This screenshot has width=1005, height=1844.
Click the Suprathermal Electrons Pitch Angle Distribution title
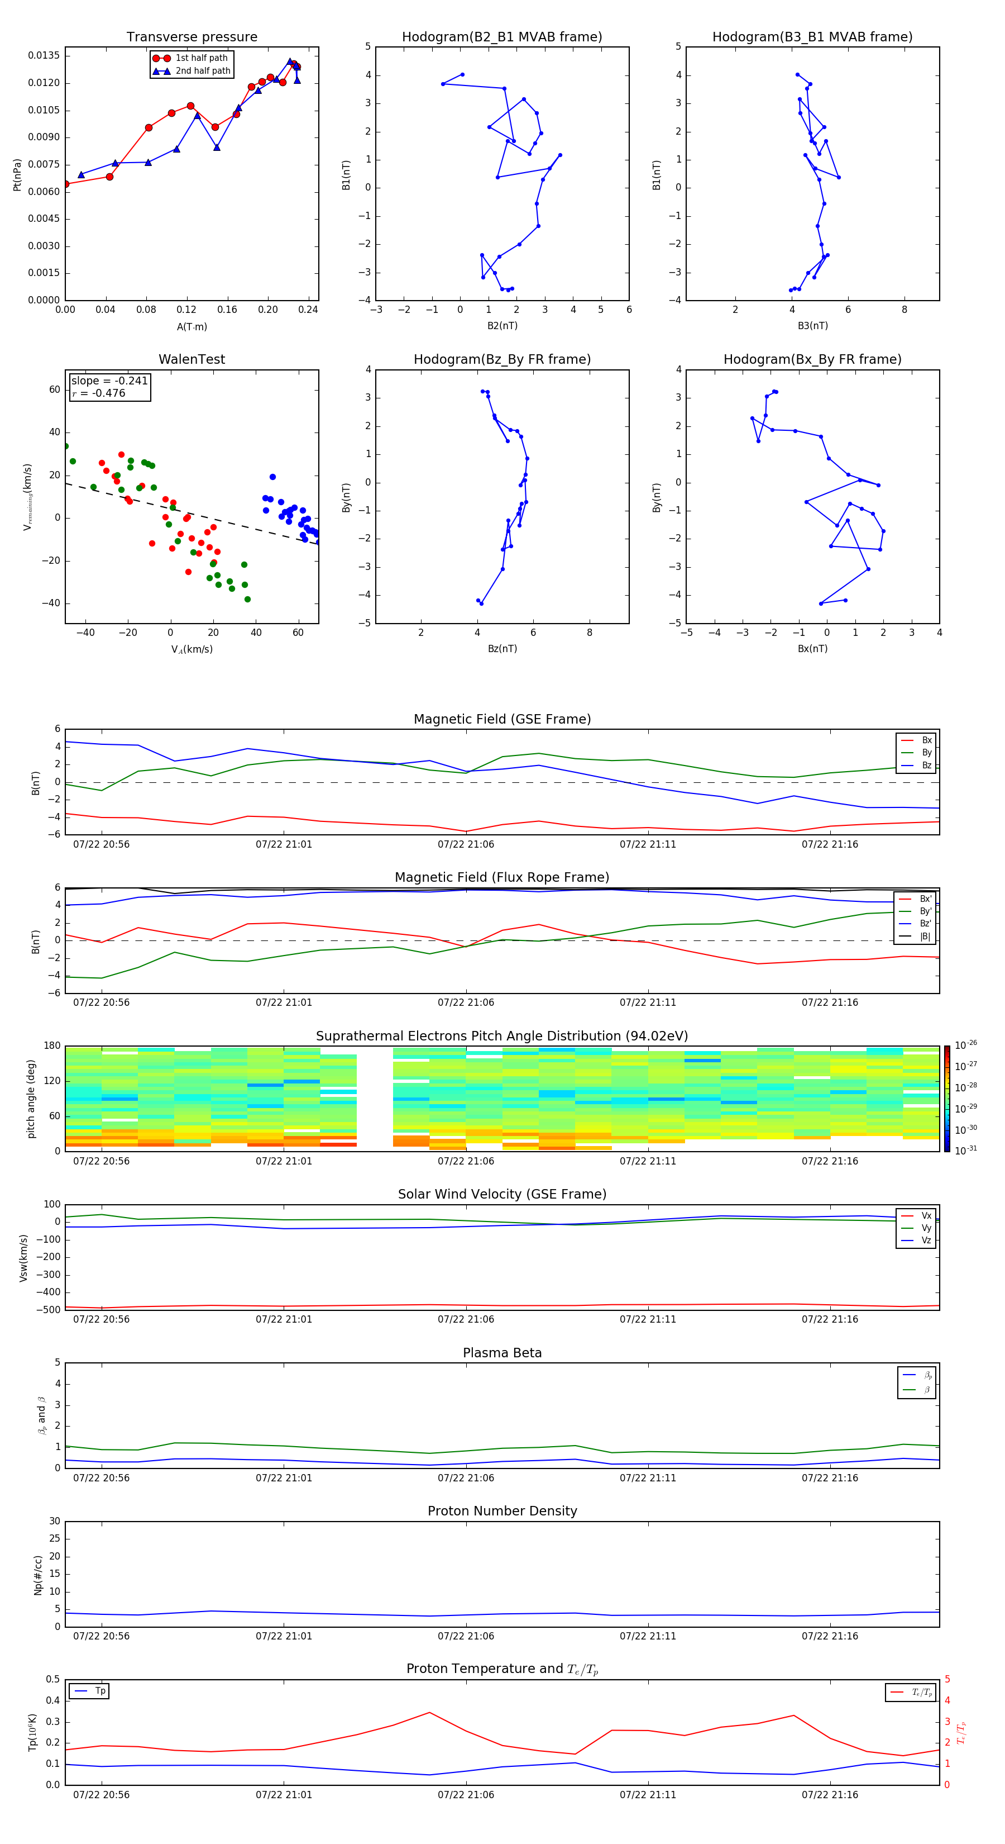tap(502, 1037)
